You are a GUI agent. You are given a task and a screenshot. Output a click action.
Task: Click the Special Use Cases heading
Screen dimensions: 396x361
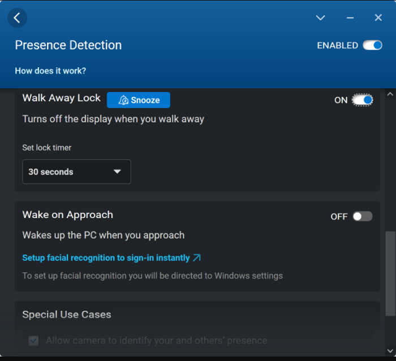[x=67, y=315]
